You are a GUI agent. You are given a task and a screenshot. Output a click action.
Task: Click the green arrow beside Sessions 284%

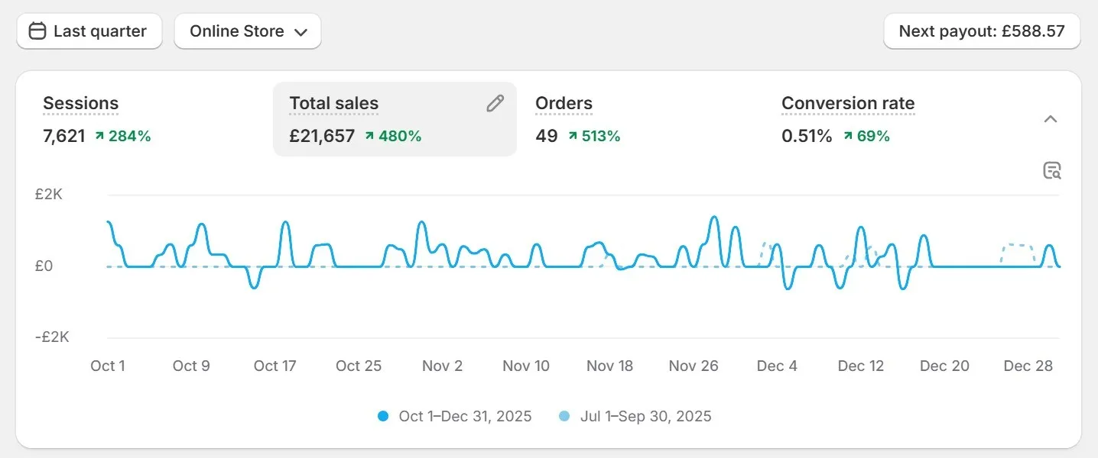99,136
